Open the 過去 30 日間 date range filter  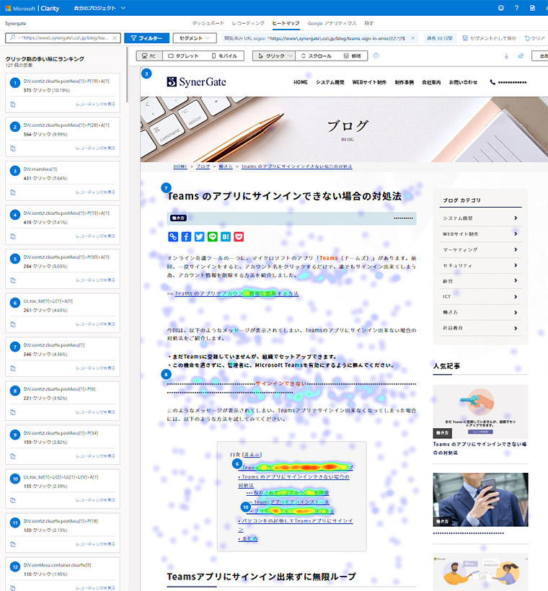point(439,38)
